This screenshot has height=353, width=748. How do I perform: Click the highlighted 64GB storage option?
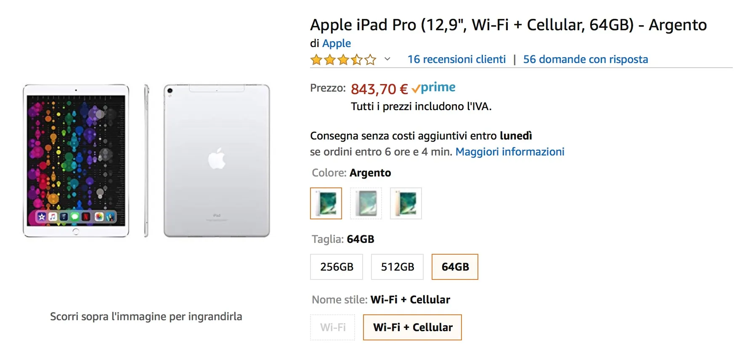(454, 266)
